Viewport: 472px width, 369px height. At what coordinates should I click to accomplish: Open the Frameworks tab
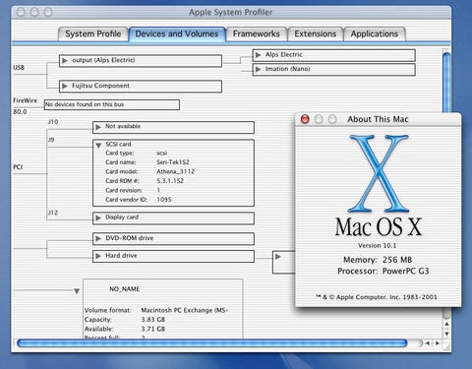tap(257, 33)
